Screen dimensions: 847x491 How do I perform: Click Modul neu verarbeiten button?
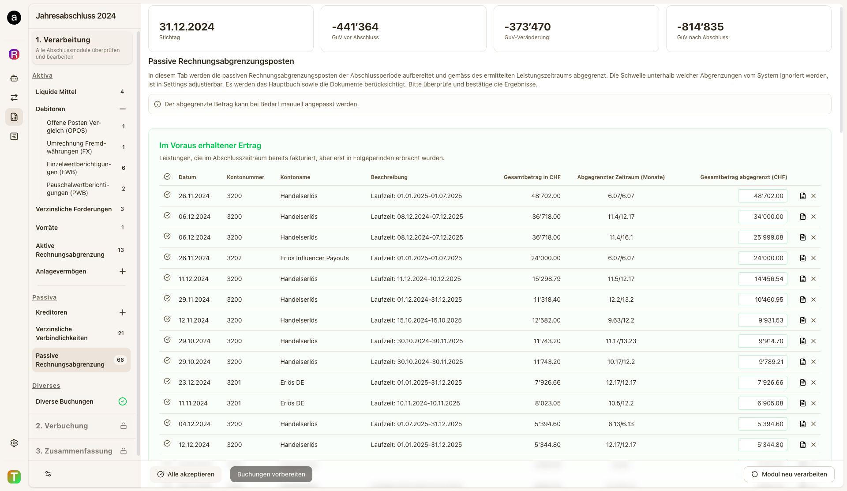[x=789, y=474]
